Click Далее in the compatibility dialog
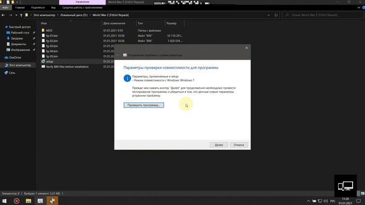Screen dimensions: 365x205 point(218,145)
